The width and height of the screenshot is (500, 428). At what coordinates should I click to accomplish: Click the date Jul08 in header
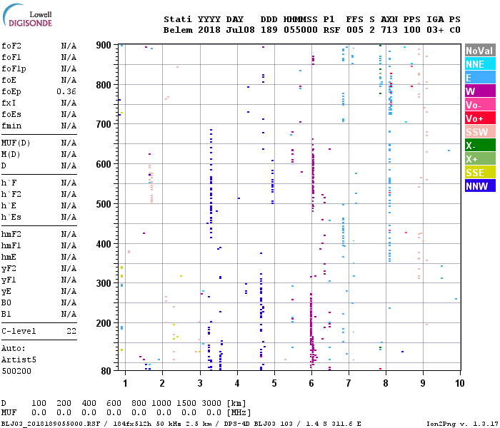(241, 30)
